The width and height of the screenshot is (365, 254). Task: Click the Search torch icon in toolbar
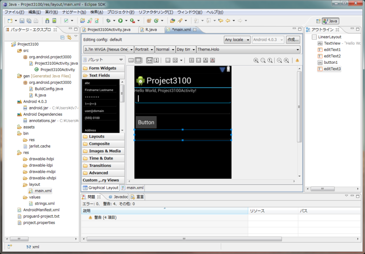(180, 21)
